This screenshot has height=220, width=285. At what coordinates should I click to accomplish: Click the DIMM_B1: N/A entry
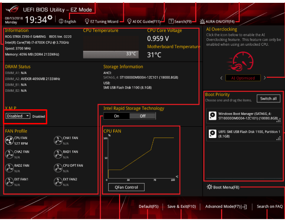point(16,85)
